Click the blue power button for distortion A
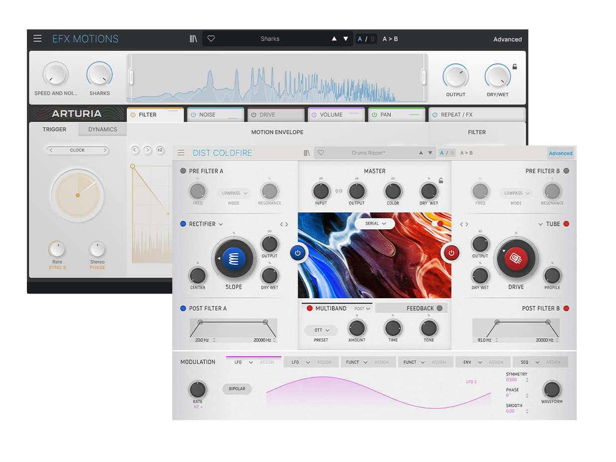Image resolution: width=616 pixels, height=462 pixels. pos(298,253)
